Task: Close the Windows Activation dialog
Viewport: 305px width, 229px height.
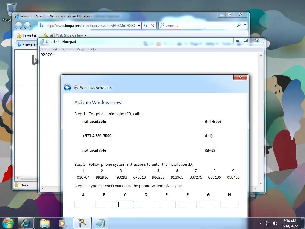Action: click(240, 77)
